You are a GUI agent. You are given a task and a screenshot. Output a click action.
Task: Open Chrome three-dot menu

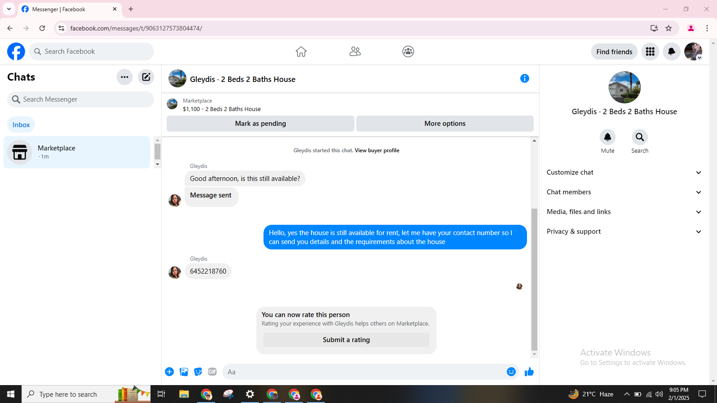pos(707,28)
